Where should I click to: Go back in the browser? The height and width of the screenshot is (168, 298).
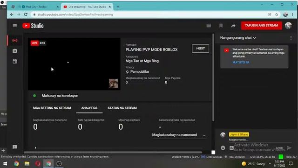[12, 14]
